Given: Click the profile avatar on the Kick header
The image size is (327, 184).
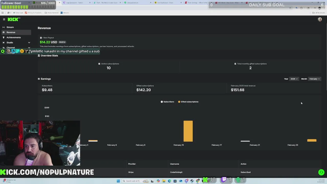Looking at the screenshot, I should [x=320, y=19].
